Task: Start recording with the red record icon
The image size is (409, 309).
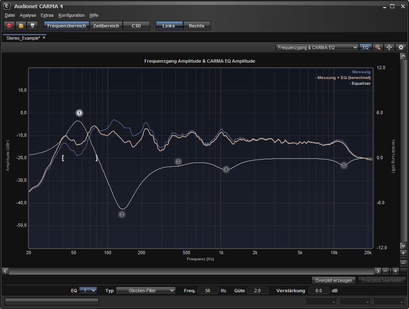Action: (x=9, y=25)
